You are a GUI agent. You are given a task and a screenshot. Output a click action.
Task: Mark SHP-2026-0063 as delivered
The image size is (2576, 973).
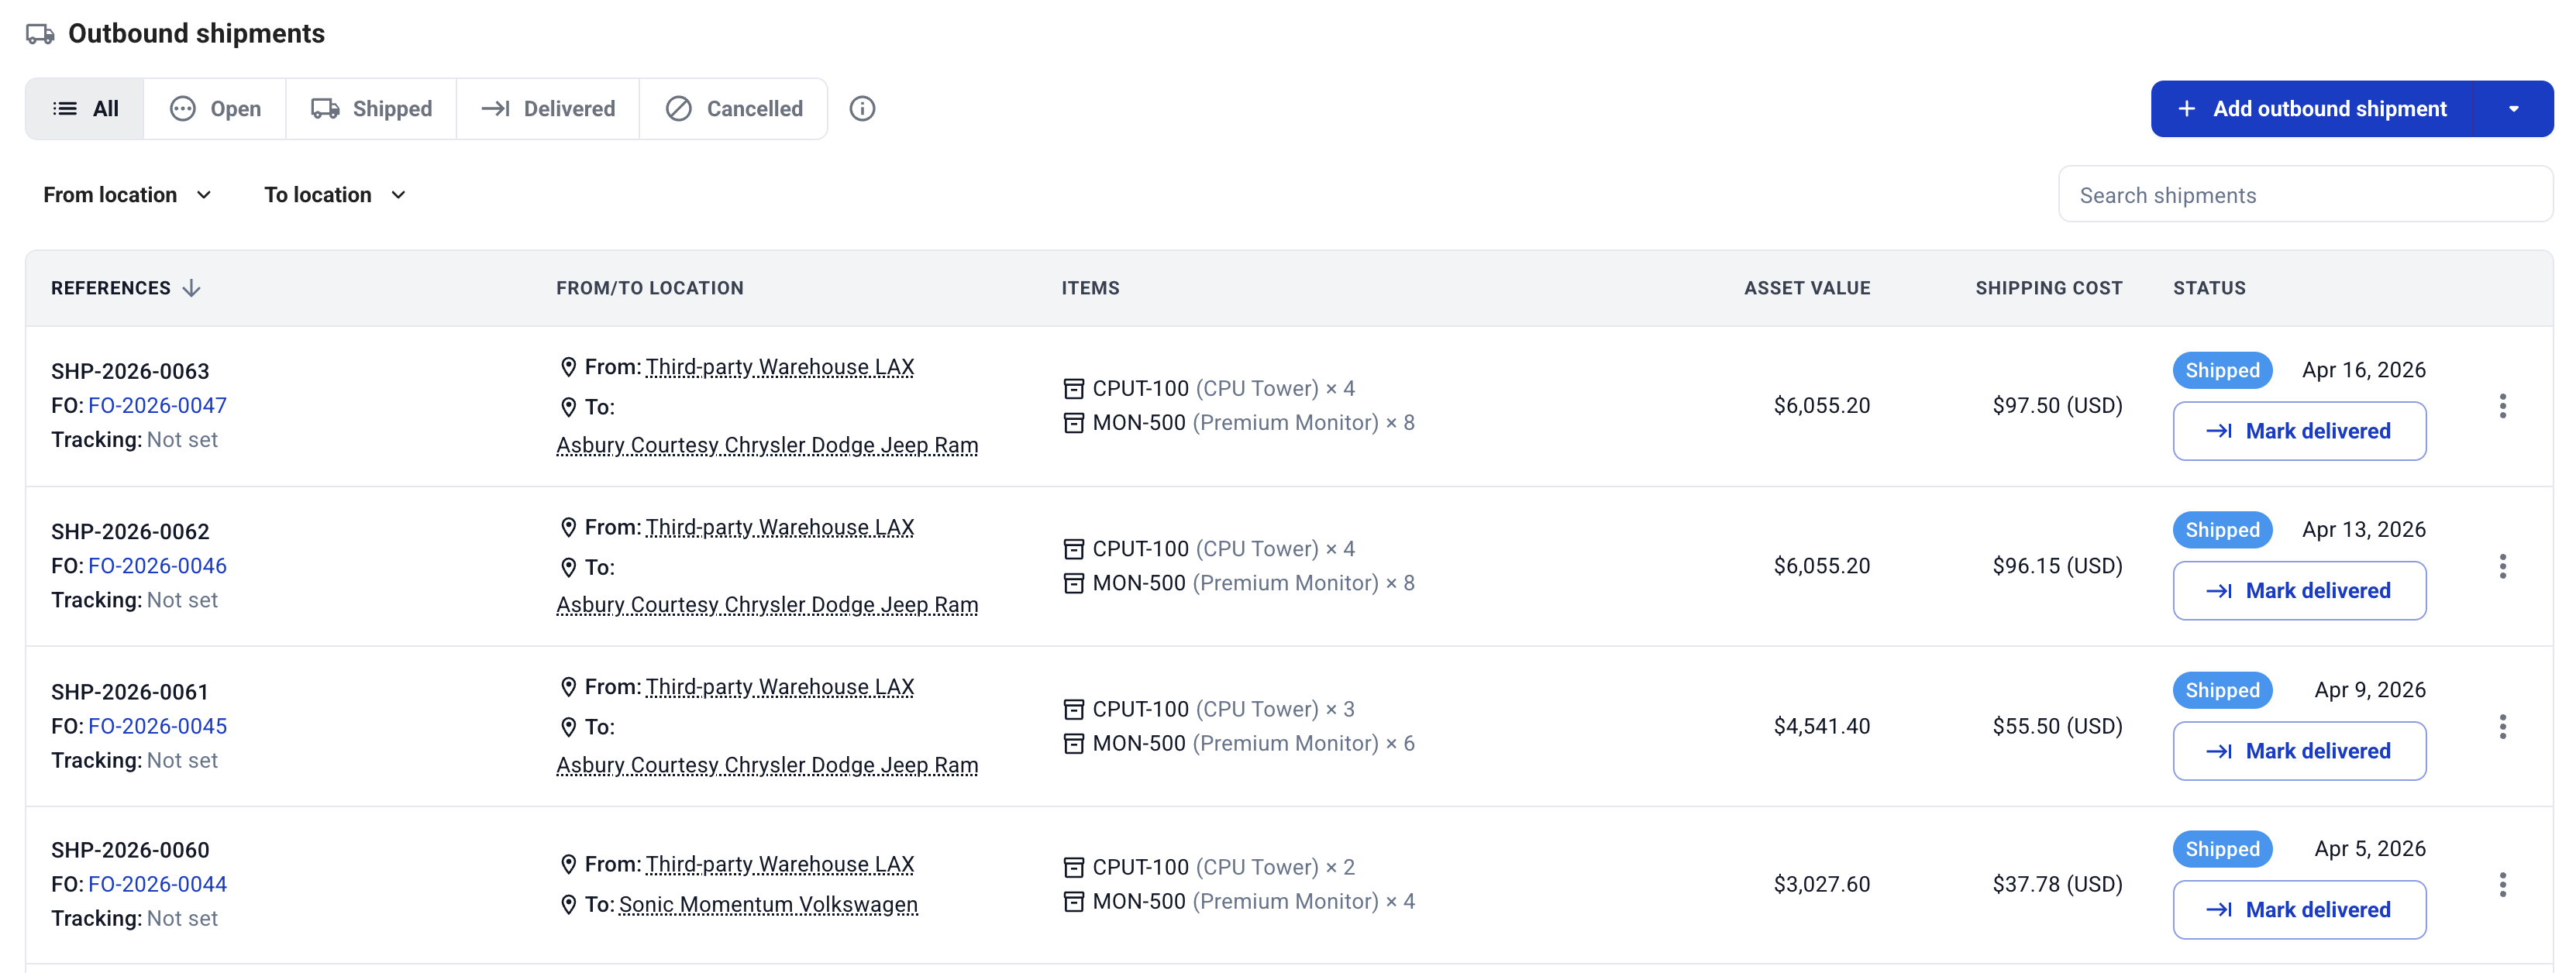coord(2299,431)
